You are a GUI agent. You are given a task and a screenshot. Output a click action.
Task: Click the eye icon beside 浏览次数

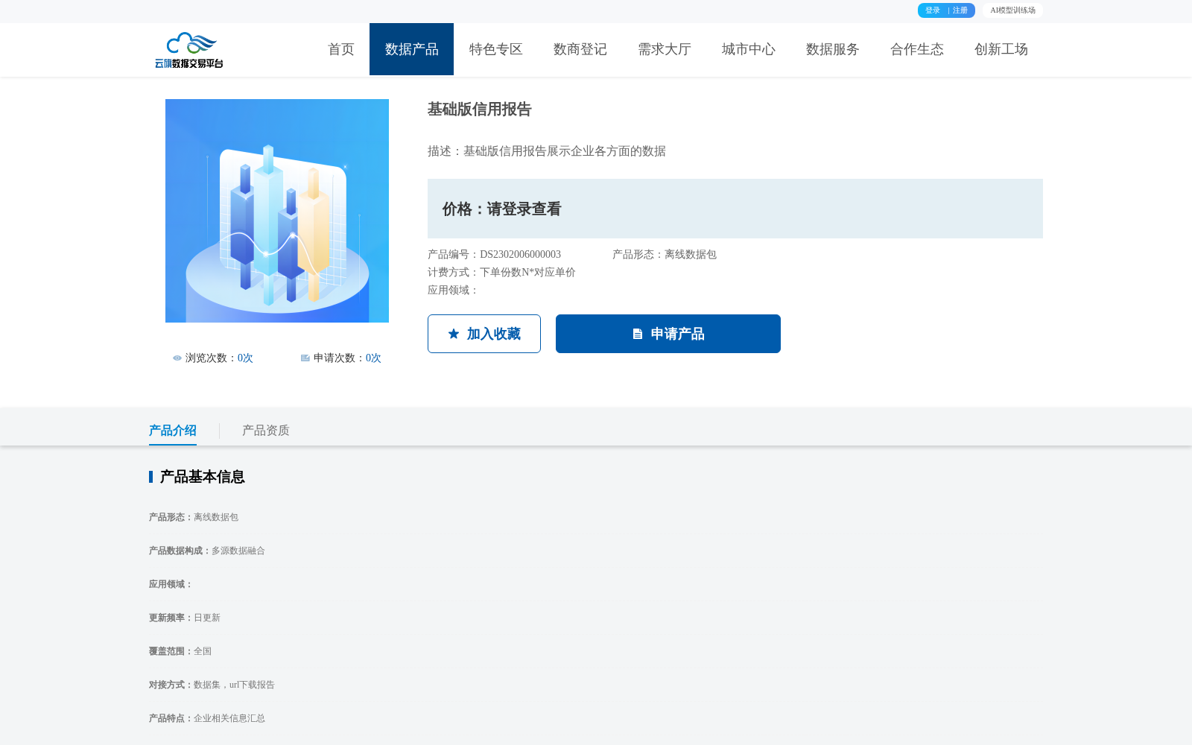pyautogui.click(x=177, y=358)
